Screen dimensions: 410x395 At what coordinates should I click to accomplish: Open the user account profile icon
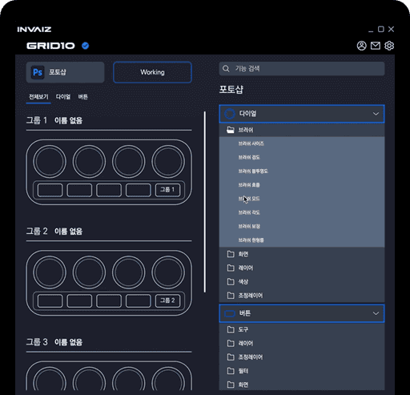tap(361, 46)
